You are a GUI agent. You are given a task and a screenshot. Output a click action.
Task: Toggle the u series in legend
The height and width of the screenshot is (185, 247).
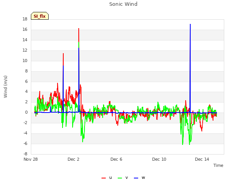click(107, 178)
